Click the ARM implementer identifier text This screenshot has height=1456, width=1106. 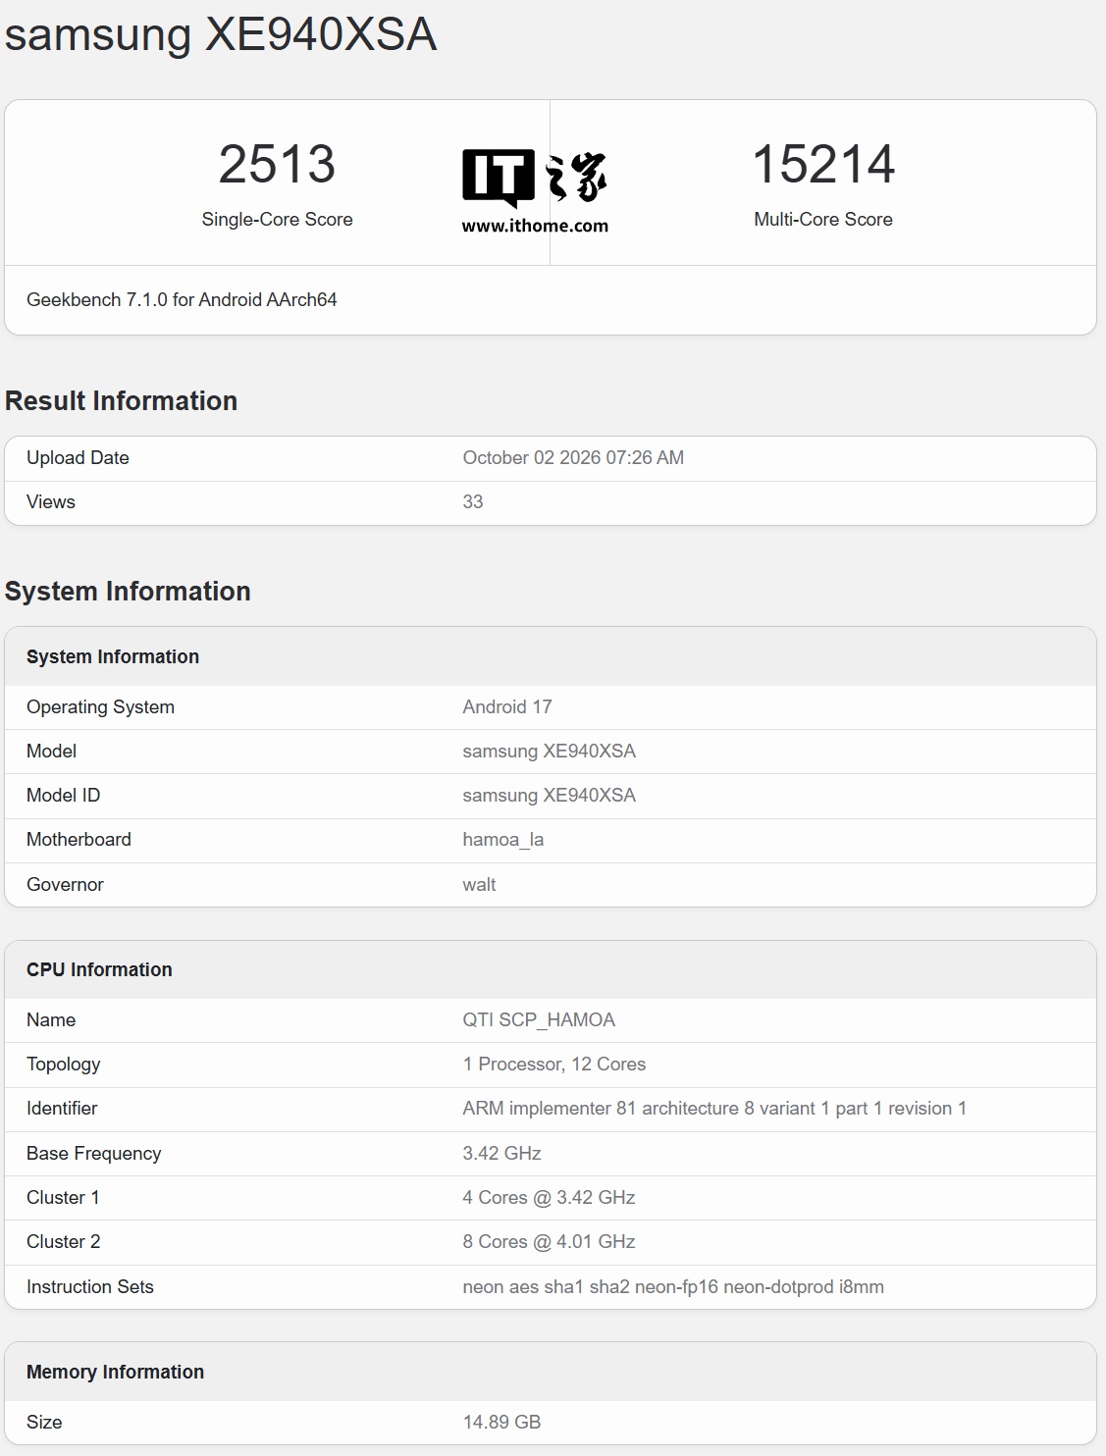click(714, 1109)
